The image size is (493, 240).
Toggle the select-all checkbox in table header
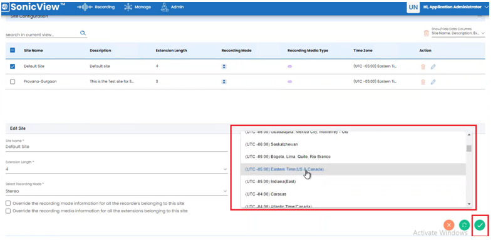click(13, 50)
